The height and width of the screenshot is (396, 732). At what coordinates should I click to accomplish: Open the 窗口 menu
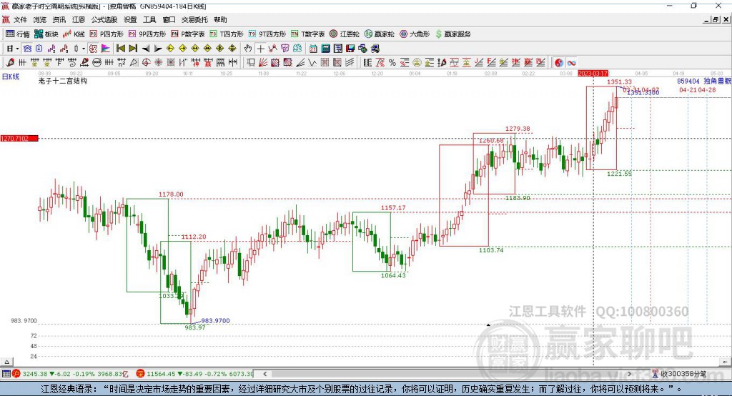169,19
